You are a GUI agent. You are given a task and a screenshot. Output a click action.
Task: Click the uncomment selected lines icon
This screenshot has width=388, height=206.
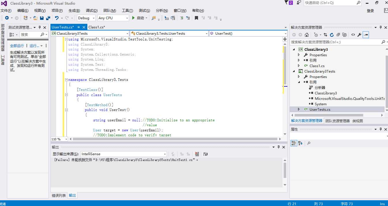pos(188,18)
